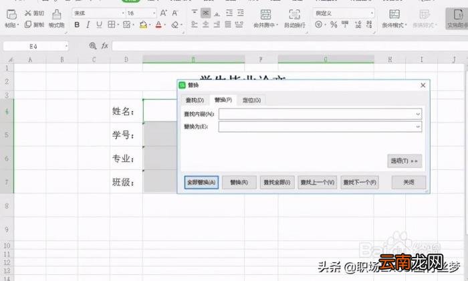The height and width of the screenshot is (281, 468).
Task: Open the number format dropdown (自定义)
Action: 372,13
